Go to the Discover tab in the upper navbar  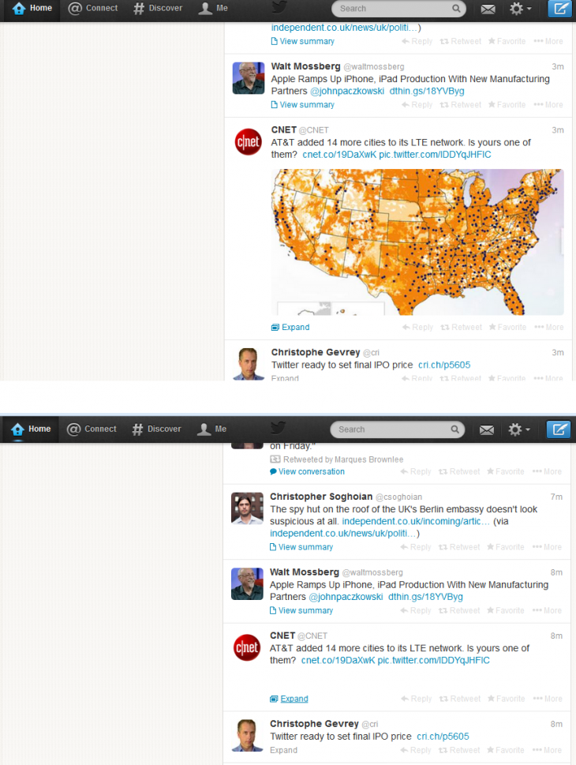[157, 9]
